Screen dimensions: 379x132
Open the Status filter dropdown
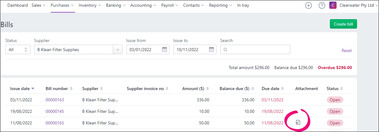coord(18,50)
